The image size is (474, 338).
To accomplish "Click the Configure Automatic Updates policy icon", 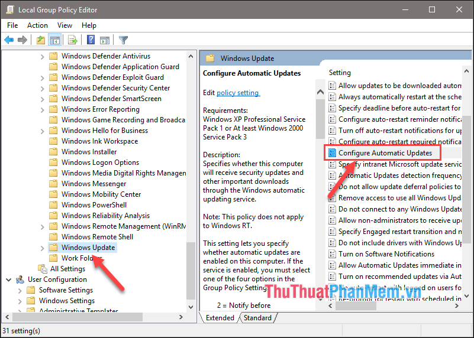I will (x=332, y=153).
